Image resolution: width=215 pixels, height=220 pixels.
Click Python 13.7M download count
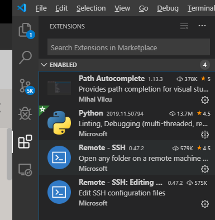pyautogui.click(x=181, y=114)
